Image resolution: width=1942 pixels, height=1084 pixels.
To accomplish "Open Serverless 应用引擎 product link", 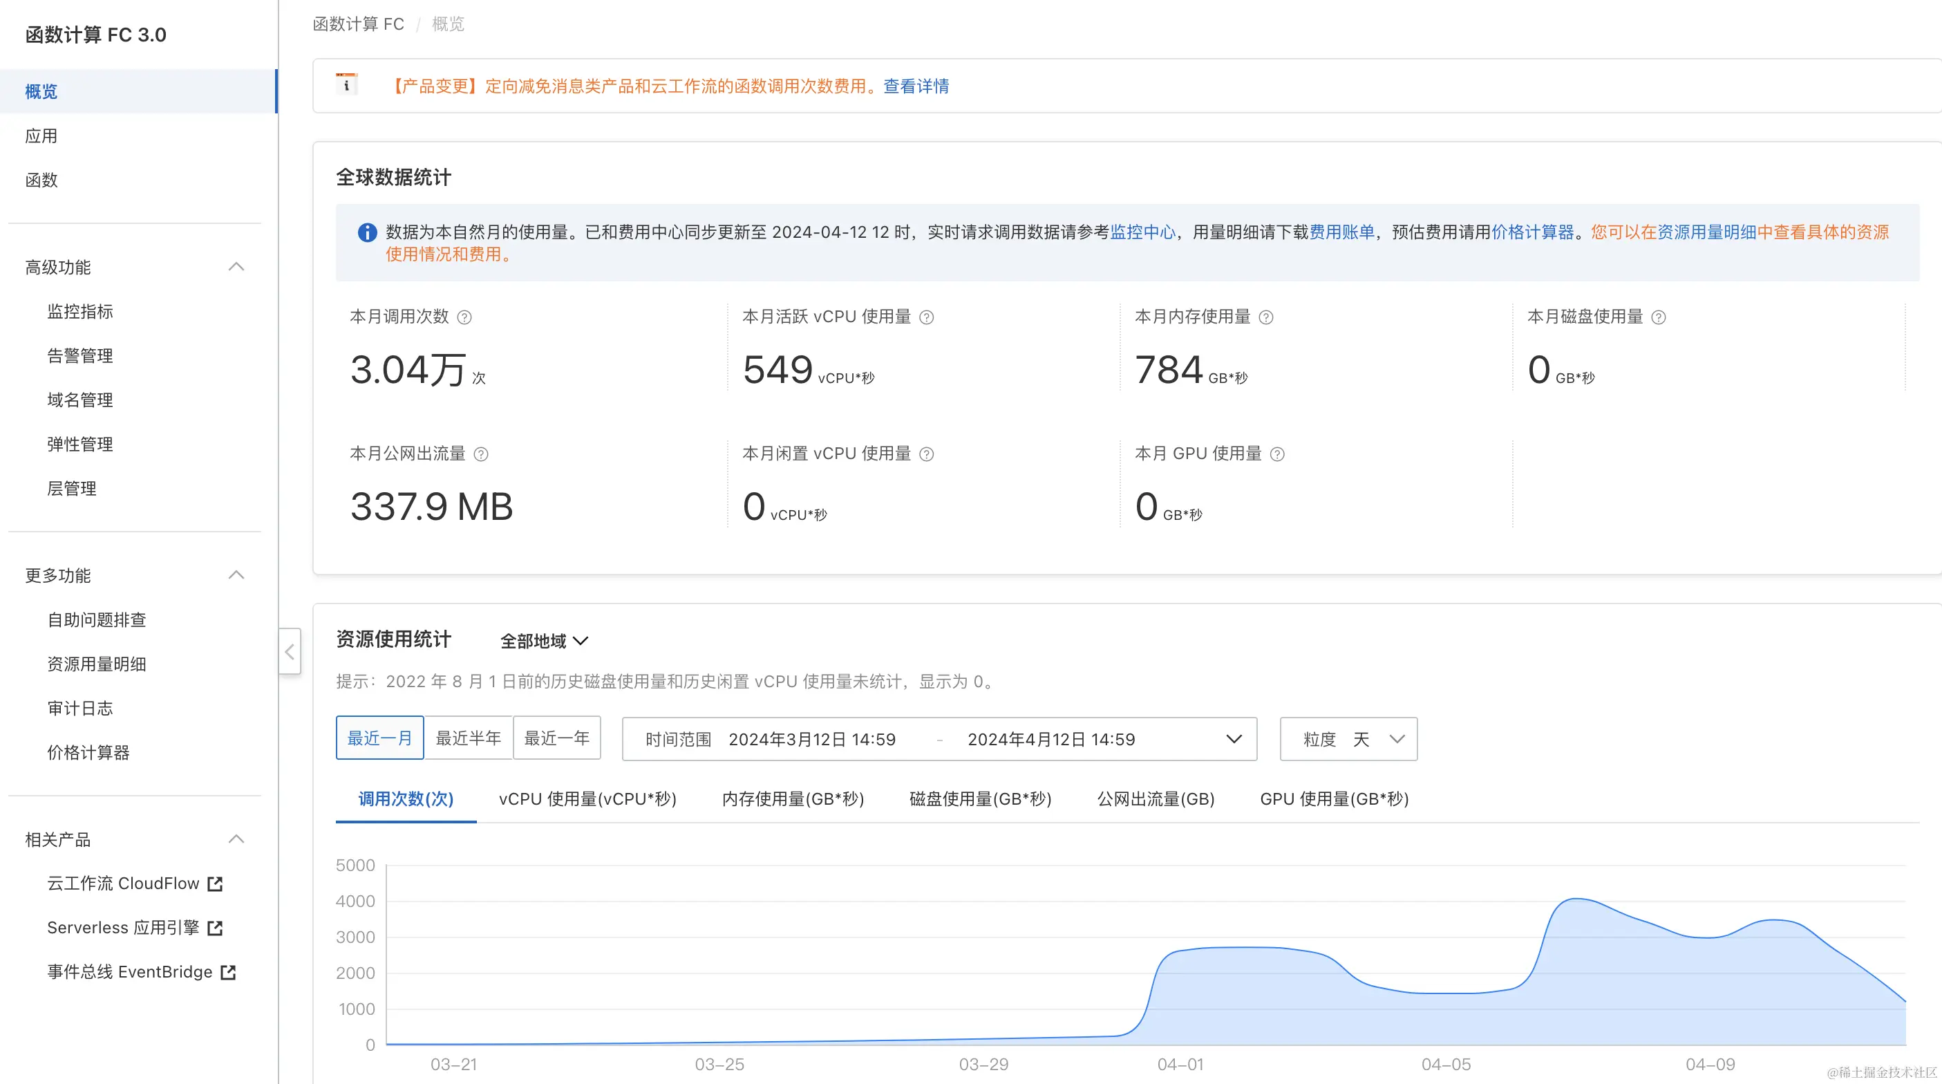I will coord(123,928).
